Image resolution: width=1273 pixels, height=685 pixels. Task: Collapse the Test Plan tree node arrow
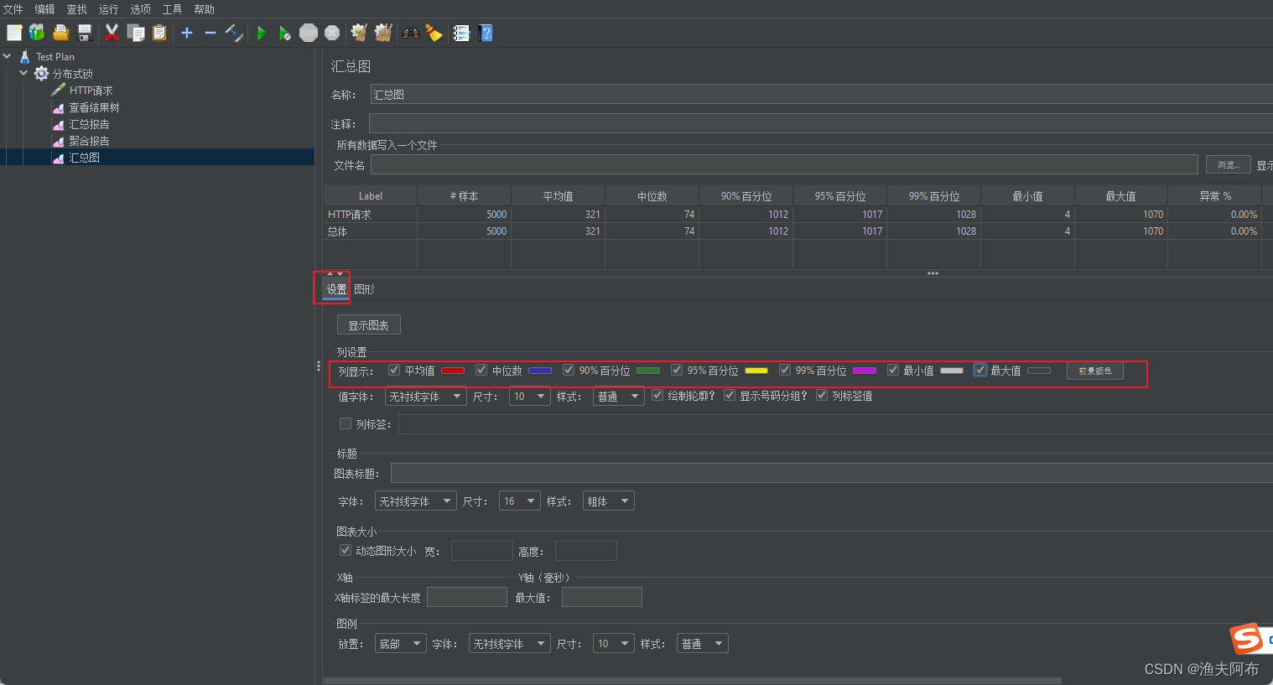tap(8, 56)
